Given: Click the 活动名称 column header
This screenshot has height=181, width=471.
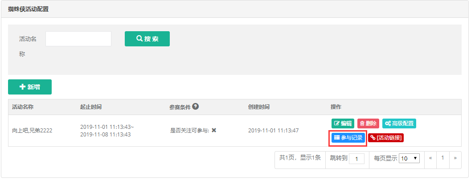Looking at the screenshot, I should [23, 107].
